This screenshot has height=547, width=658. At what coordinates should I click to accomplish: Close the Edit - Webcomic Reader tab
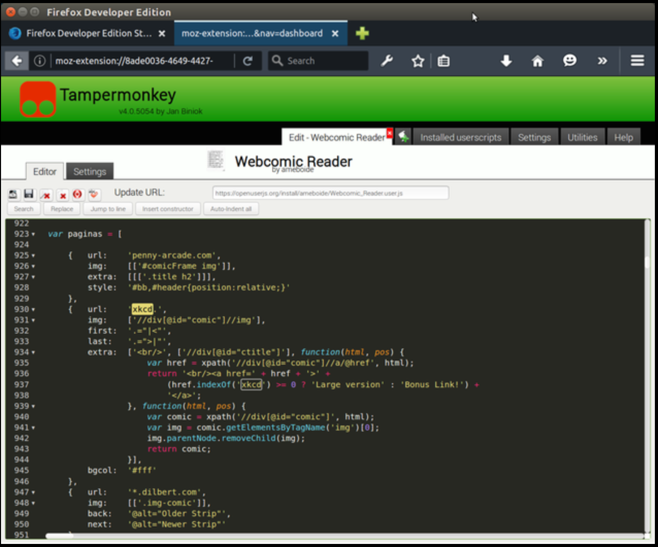click(x=390, y=133)
